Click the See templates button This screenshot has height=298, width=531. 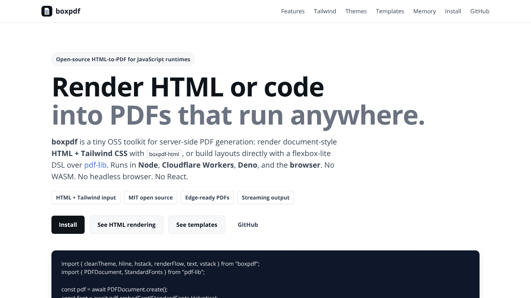(197, 225)
